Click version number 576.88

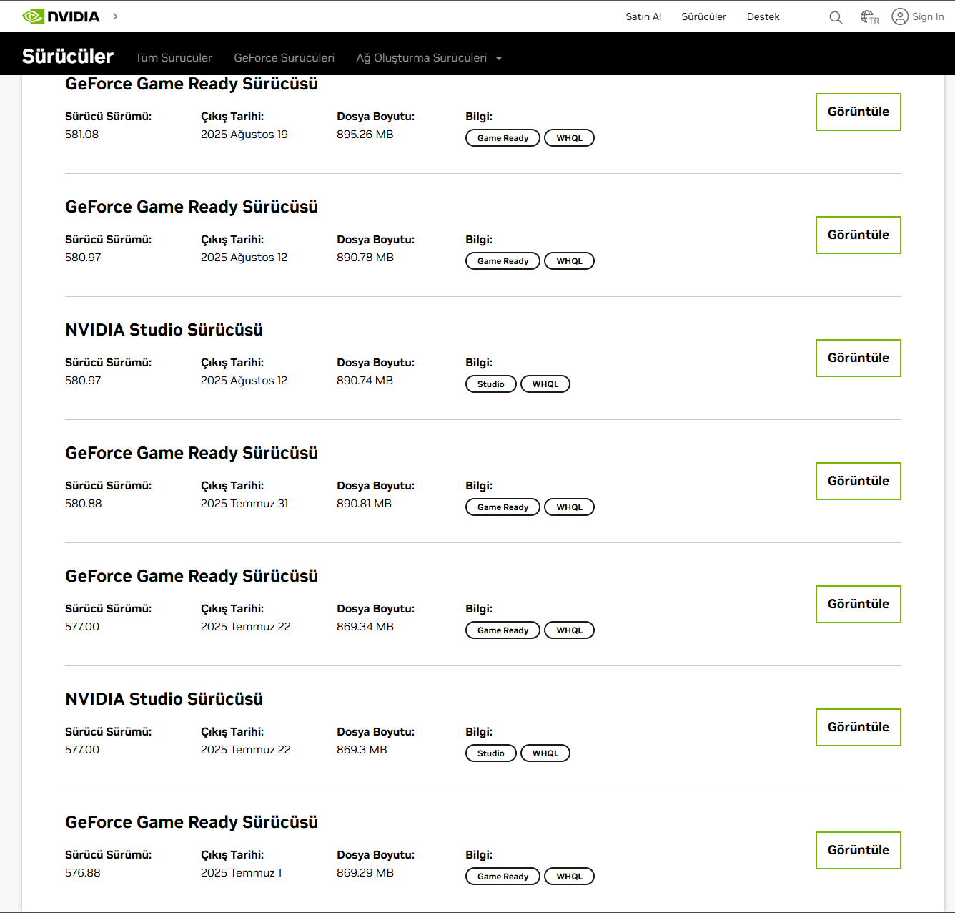(x=82, y=873)
